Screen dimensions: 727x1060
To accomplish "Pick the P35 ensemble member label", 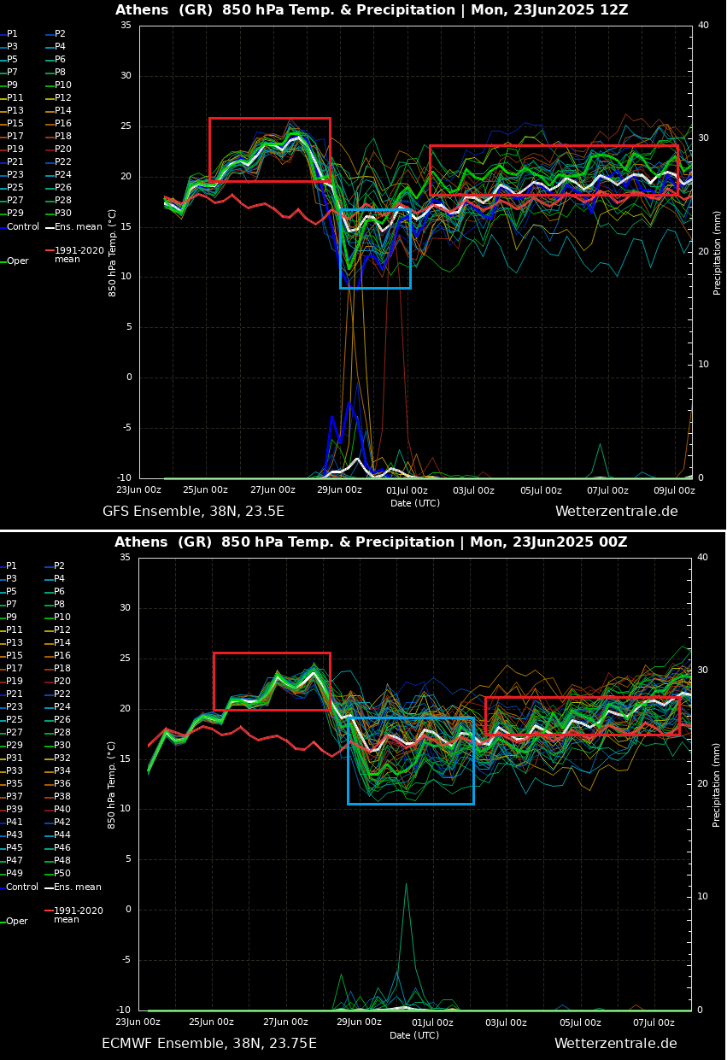I will [x=15, y=784].
